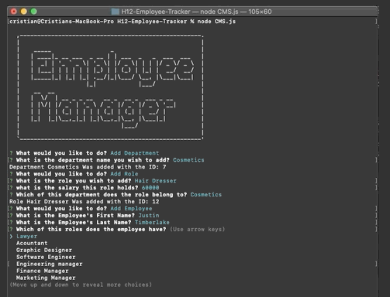Click the 'Add Employee' answer text
Viewport: 390px width, 297px height.
point(131,208)
